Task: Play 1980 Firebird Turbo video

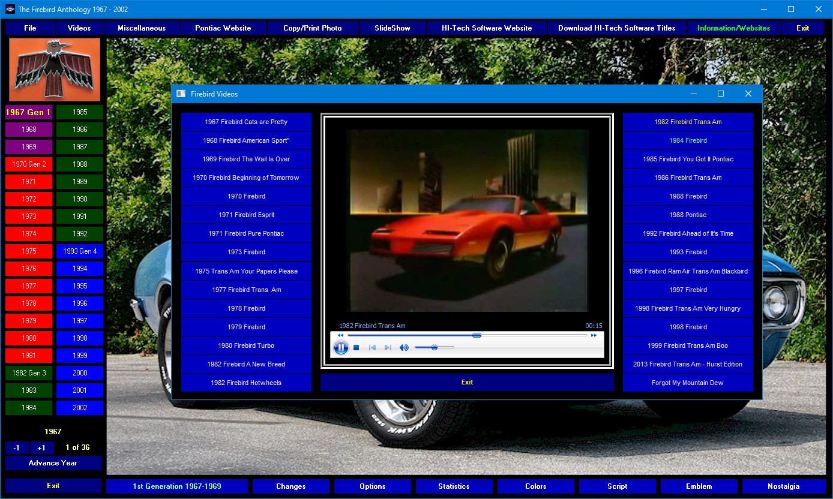Action: click(246, 345)
